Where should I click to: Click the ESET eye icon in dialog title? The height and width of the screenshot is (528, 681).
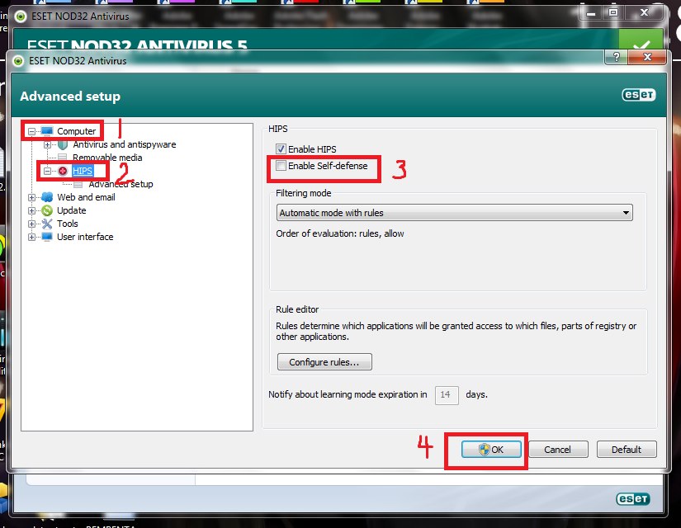click(x=18, y=61)
